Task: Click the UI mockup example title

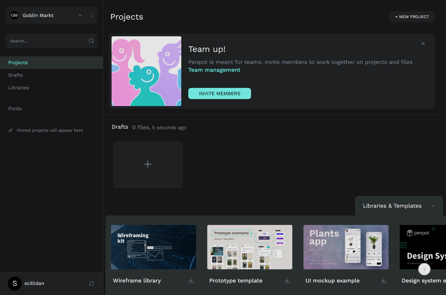Action: [332, 280]
